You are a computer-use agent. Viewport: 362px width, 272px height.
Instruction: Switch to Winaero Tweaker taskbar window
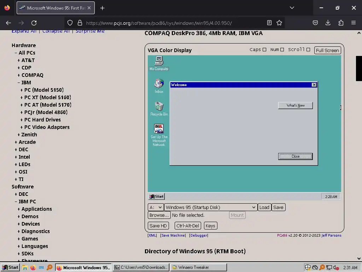[199, 267]
